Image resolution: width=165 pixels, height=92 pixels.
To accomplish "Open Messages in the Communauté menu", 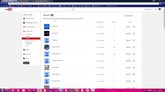I will [28, 36].
